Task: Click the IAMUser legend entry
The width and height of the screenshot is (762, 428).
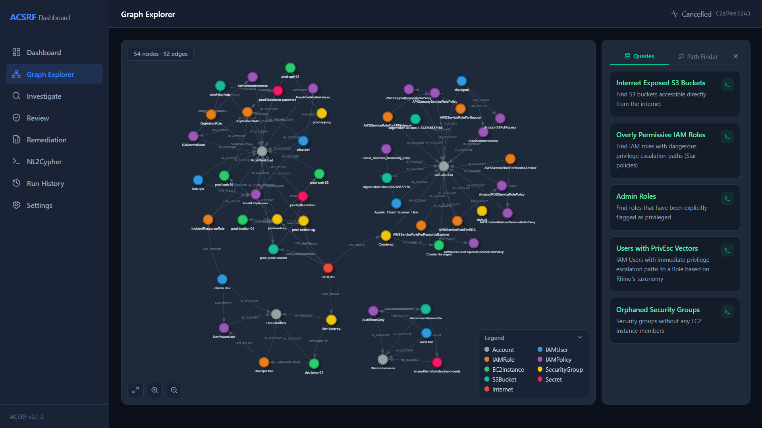Action: click(553, 349)
